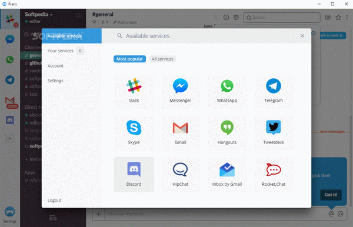Image resolution: width=353 pixels, height=227 pixels.
Task: Open channel details info icon
Action: pos(226,17)
